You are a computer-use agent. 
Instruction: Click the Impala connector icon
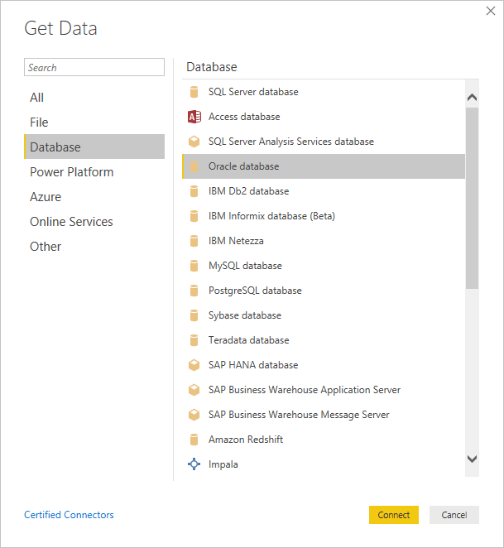(194, 464)
